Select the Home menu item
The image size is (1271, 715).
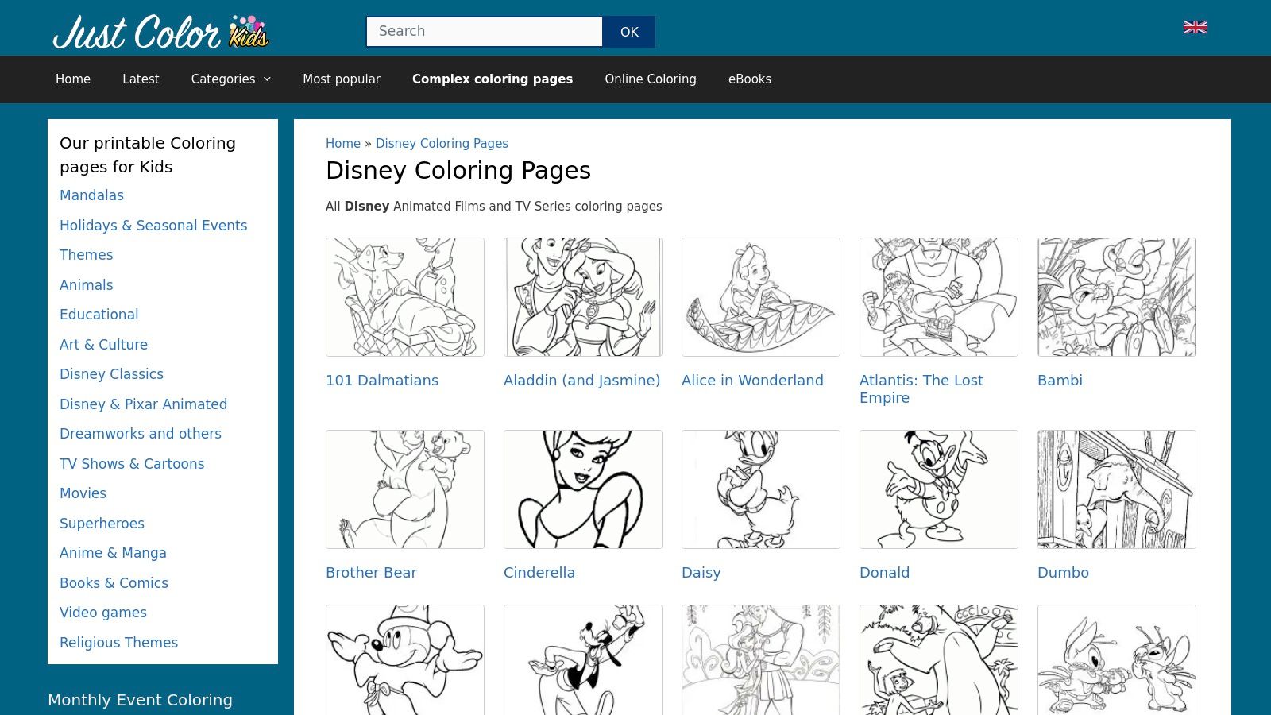tap(72, 79)
